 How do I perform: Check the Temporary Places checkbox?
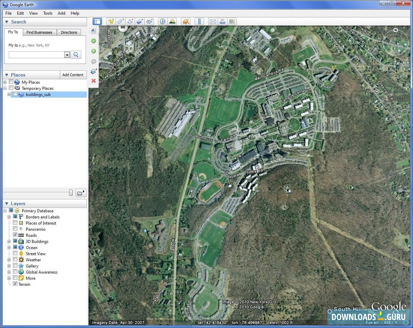click(x=11, y=88)
